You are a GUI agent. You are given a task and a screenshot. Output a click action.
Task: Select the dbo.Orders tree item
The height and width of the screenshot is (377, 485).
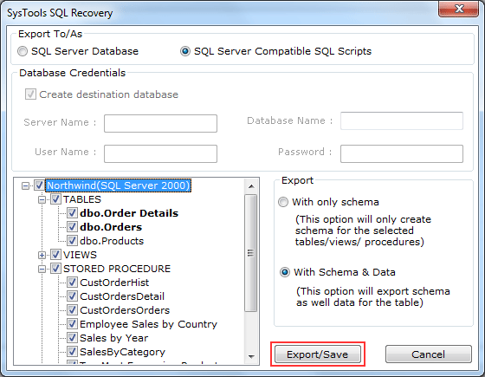point(111,227)
